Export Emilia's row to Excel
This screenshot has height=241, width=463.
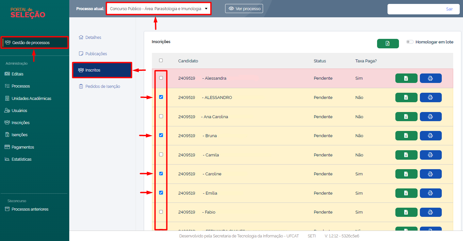pyautogui.click(x=406, y=193)
